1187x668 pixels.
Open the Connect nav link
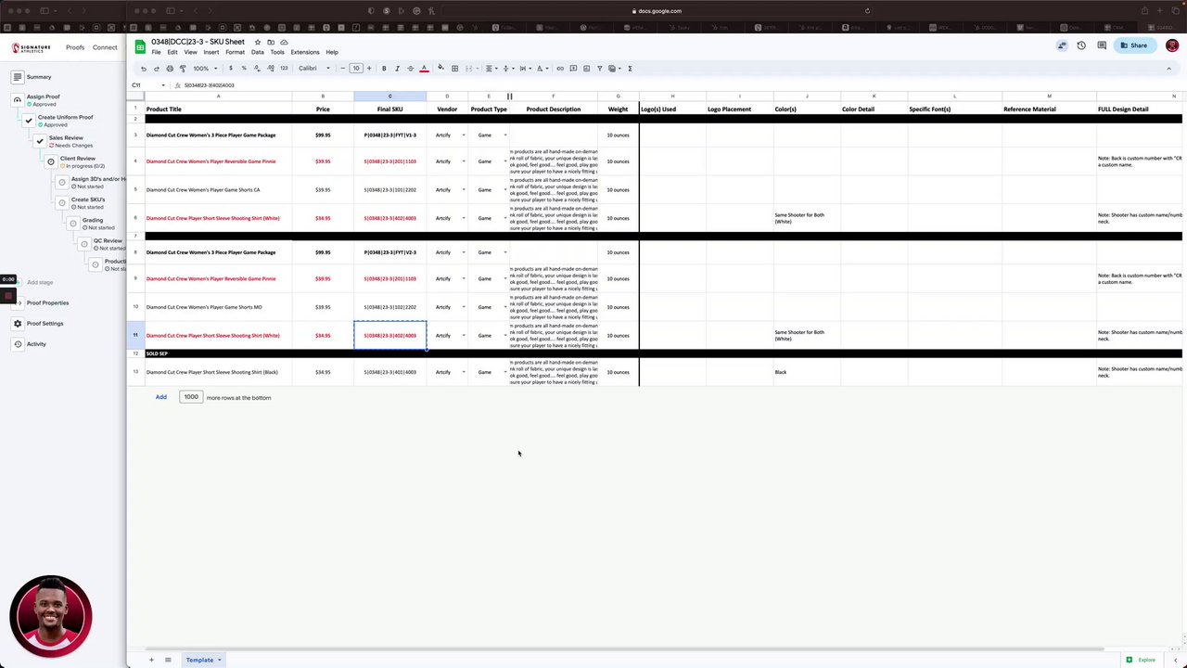[105, 47]
